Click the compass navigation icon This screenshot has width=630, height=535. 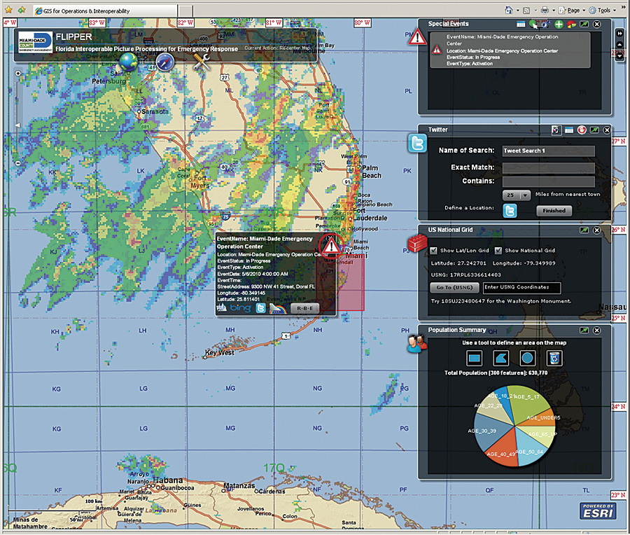(x=165, y=62)
